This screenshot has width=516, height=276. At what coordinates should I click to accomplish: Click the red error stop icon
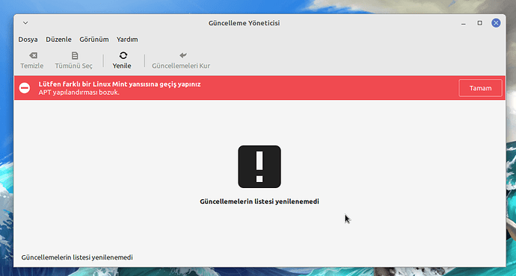[25, 88]
